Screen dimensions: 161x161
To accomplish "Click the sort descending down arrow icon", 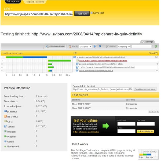I will (100, 47).
